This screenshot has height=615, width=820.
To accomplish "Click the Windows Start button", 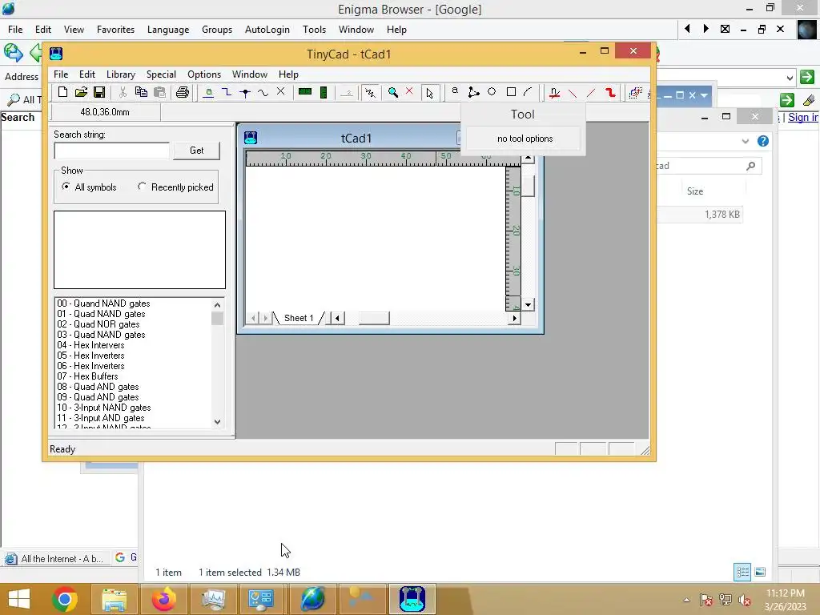I will 19,599.
